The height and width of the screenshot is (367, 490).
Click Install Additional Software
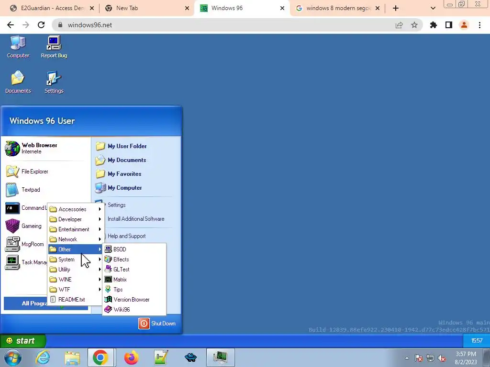tap(135, 219)
